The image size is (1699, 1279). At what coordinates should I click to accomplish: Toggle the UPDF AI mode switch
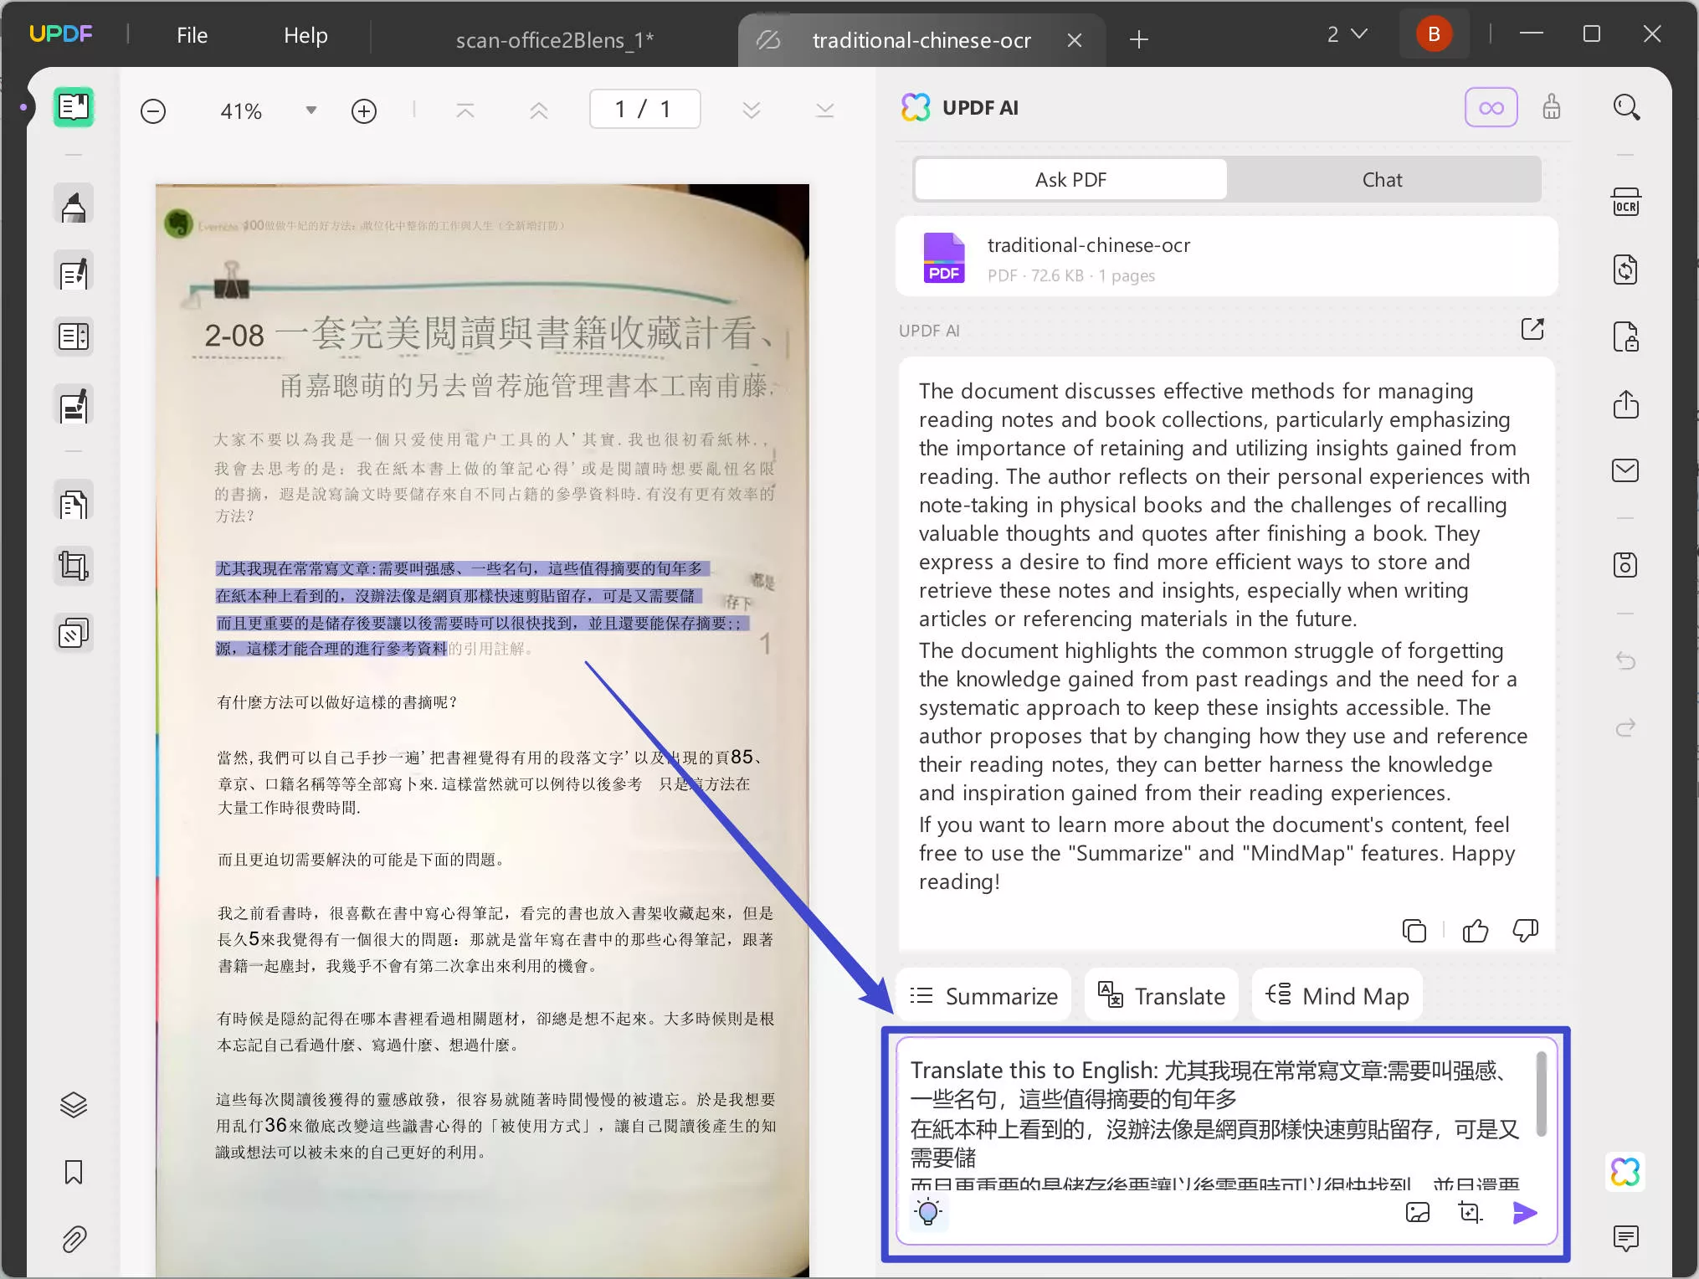point(1491,106)
